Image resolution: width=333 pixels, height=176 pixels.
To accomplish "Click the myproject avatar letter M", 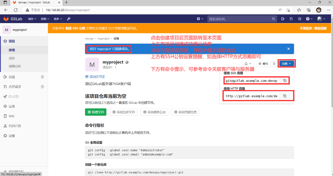I will [x=92, y=64].
